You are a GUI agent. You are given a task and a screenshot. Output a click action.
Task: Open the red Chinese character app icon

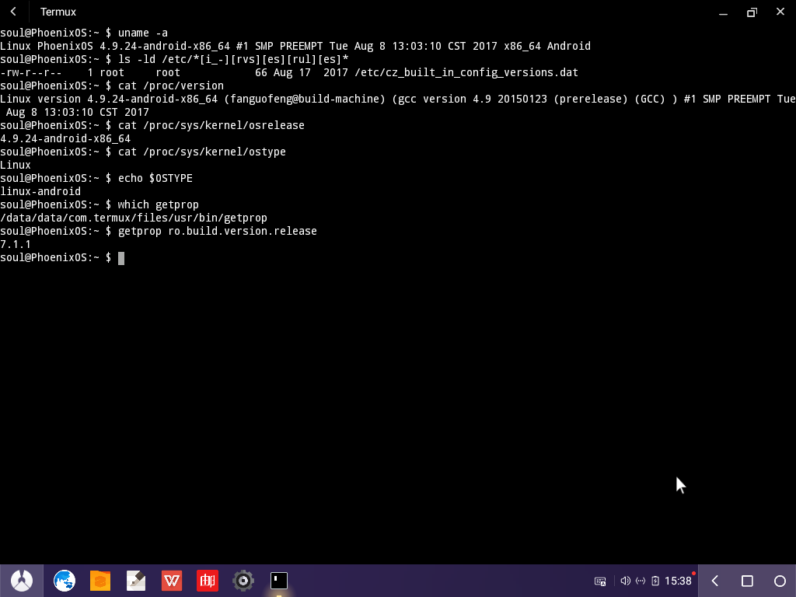pos(208,581)
